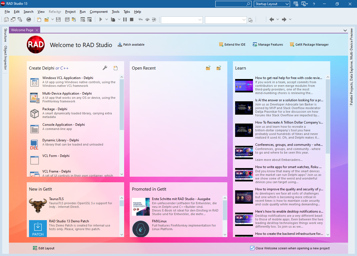Click the Learn panel scrollbar thumb
Screen dimensions: 357x256
328,116
